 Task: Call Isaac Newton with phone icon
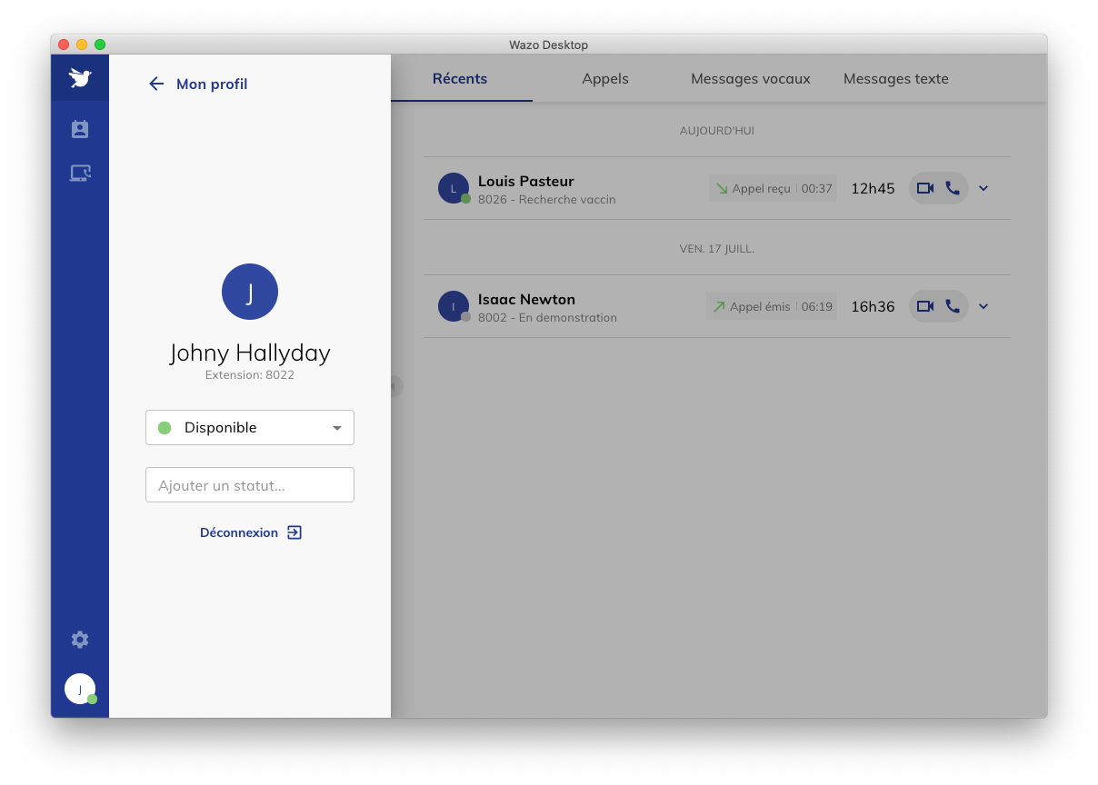click(953, 306)
